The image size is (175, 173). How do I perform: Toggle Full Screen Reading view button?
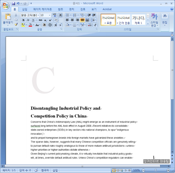click(x=118, y=170)
